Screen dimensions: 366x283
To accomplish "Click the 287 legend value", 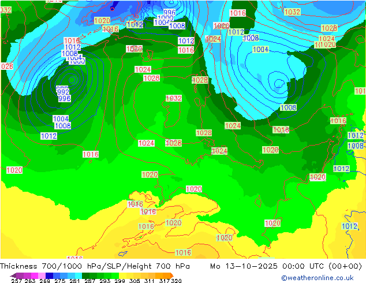I will point(89,281).
